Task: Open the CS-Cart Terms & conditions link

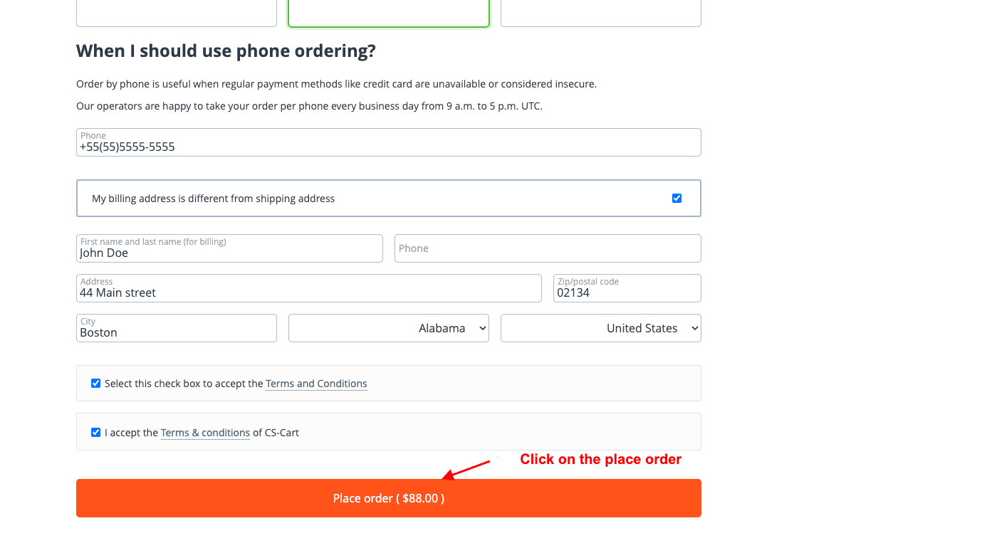Action: (205, 433)
